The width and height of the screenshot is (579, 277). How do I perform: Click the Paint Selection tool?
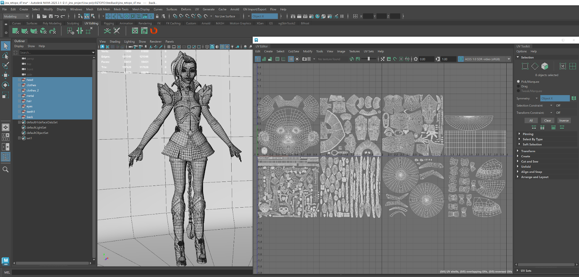click(5, 65)
